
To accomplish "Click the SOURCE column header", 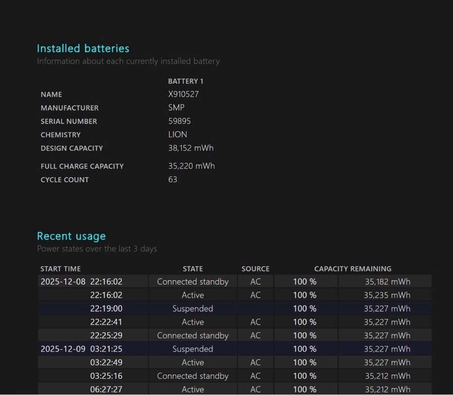I will pos(255,269).
